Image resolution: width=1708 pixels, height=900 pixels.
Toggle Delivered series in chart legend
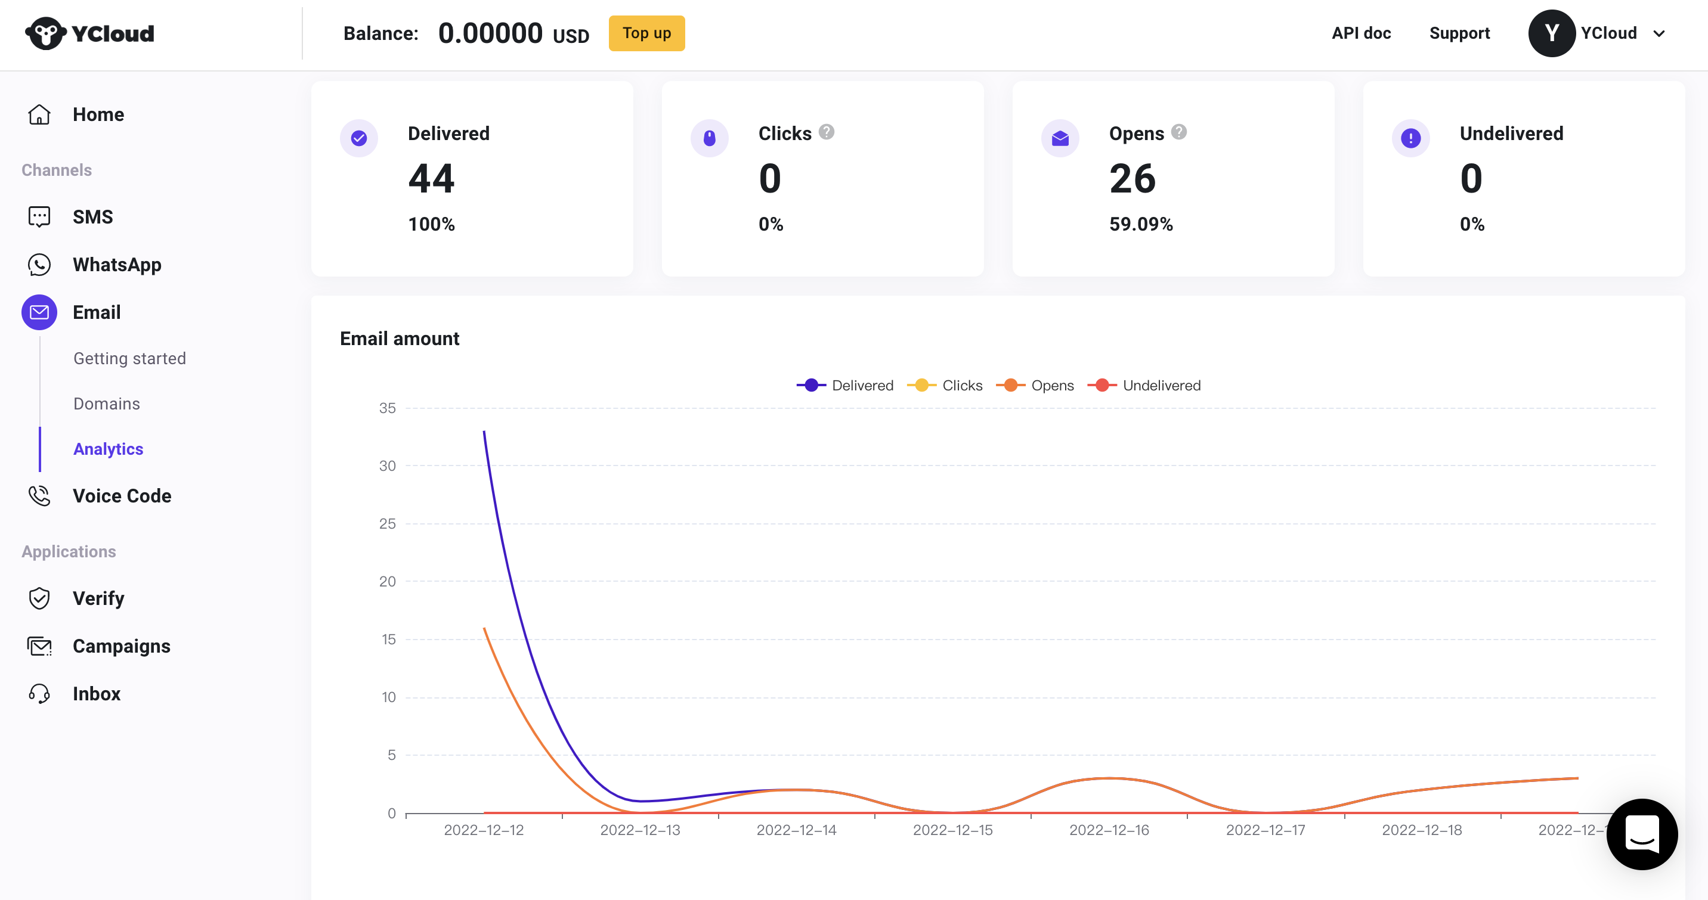[844, 385]
